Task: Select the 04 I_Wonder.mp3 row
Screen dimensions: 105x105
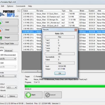Action: coord(64,23)
